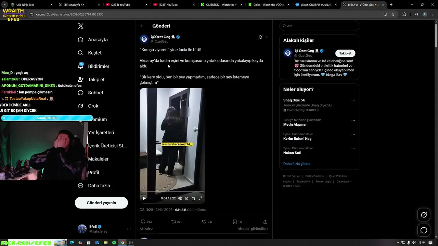View site information icon in address bar
The image size is (438, 246).
(x=31, y=14)
